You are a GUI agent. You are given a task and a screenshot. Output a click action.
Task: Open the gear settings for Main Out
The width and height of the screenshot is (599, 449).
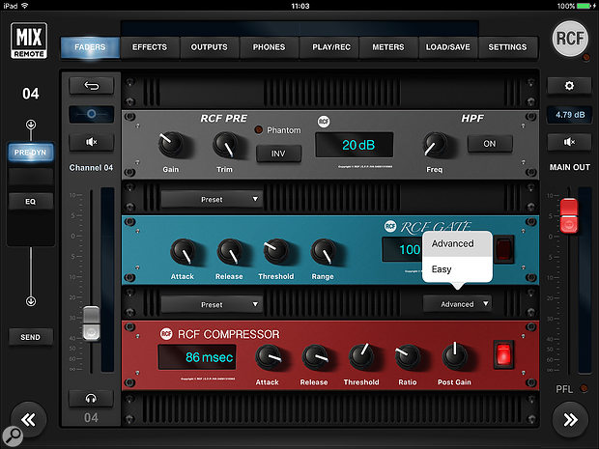tap(569, 86)
